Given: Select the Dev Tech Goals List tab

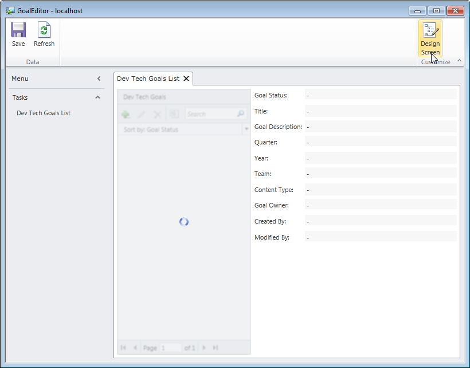Looking at the screenshot, I should (x=148, y=79).
